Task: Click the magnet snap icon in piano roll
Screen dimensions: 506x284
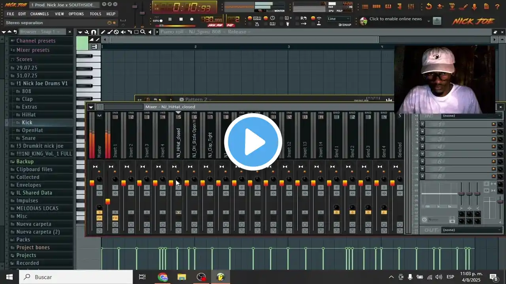Action: pyautogui.click(x=93, y=32)
